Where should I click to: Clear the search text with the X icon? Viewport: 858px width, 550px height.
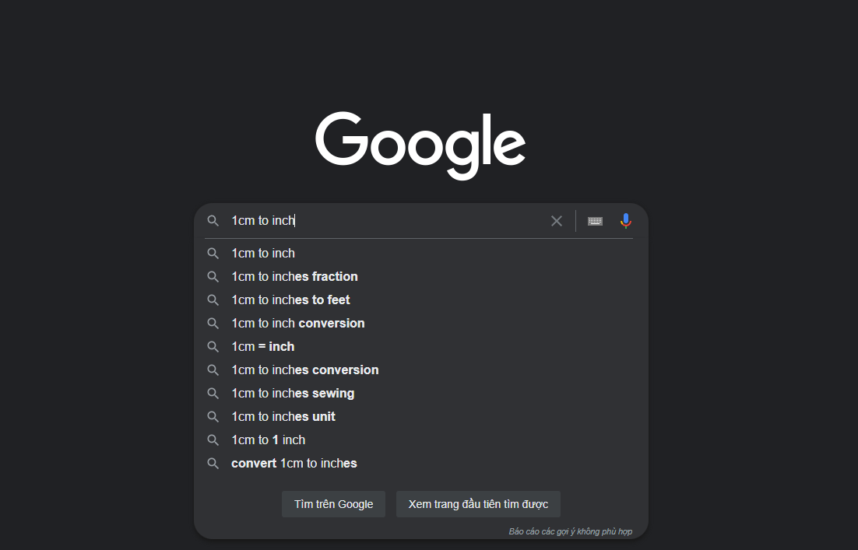tap(557, 221)
